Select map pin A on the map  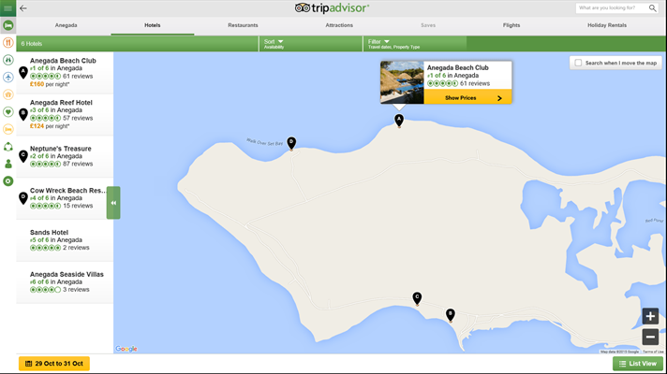click(399, 120)
